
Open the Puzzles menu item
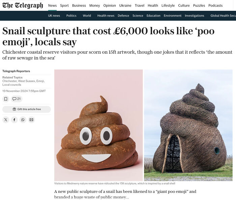199,6
